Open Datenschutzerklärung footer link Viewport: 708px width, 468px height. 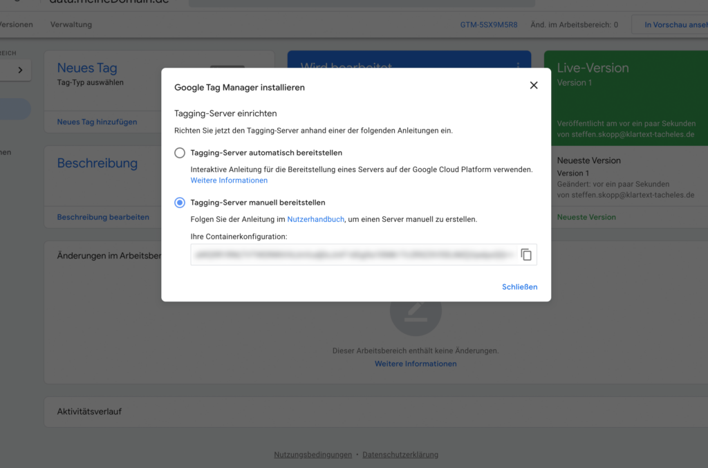coord(400,454)
